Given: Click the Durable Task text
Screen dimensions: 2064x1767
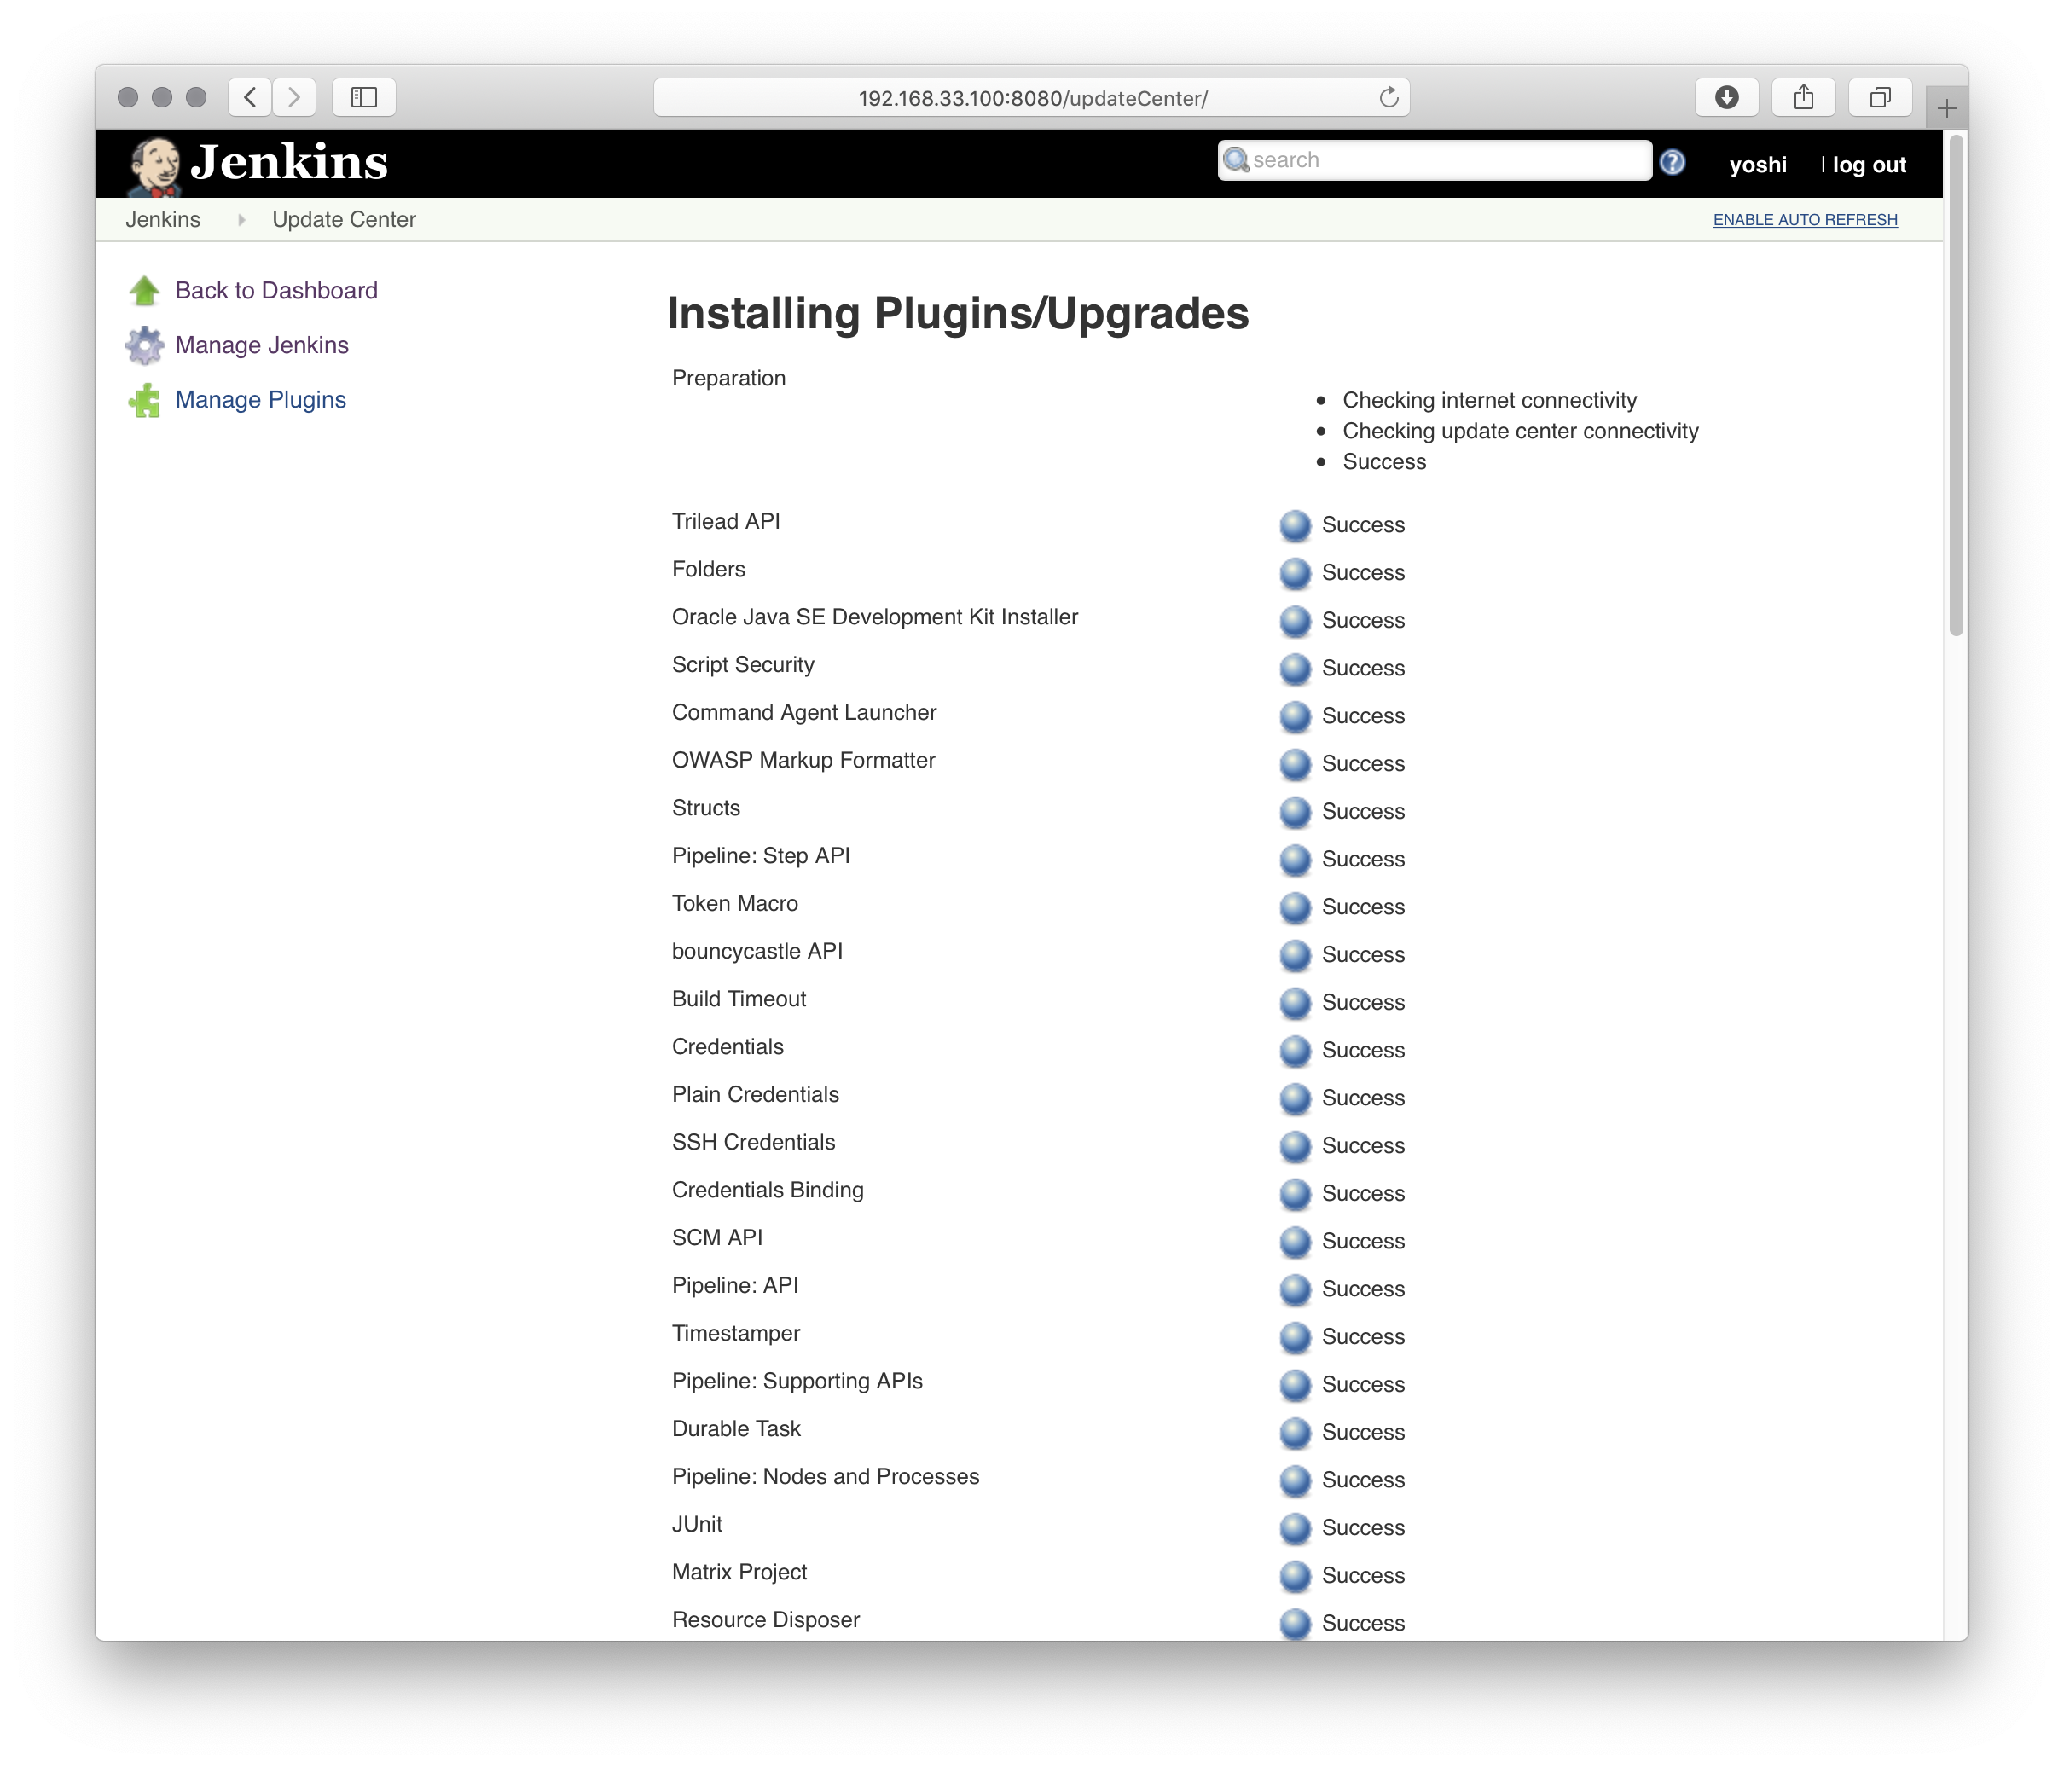Looking at the screenshot, I should pos(736,1430).
